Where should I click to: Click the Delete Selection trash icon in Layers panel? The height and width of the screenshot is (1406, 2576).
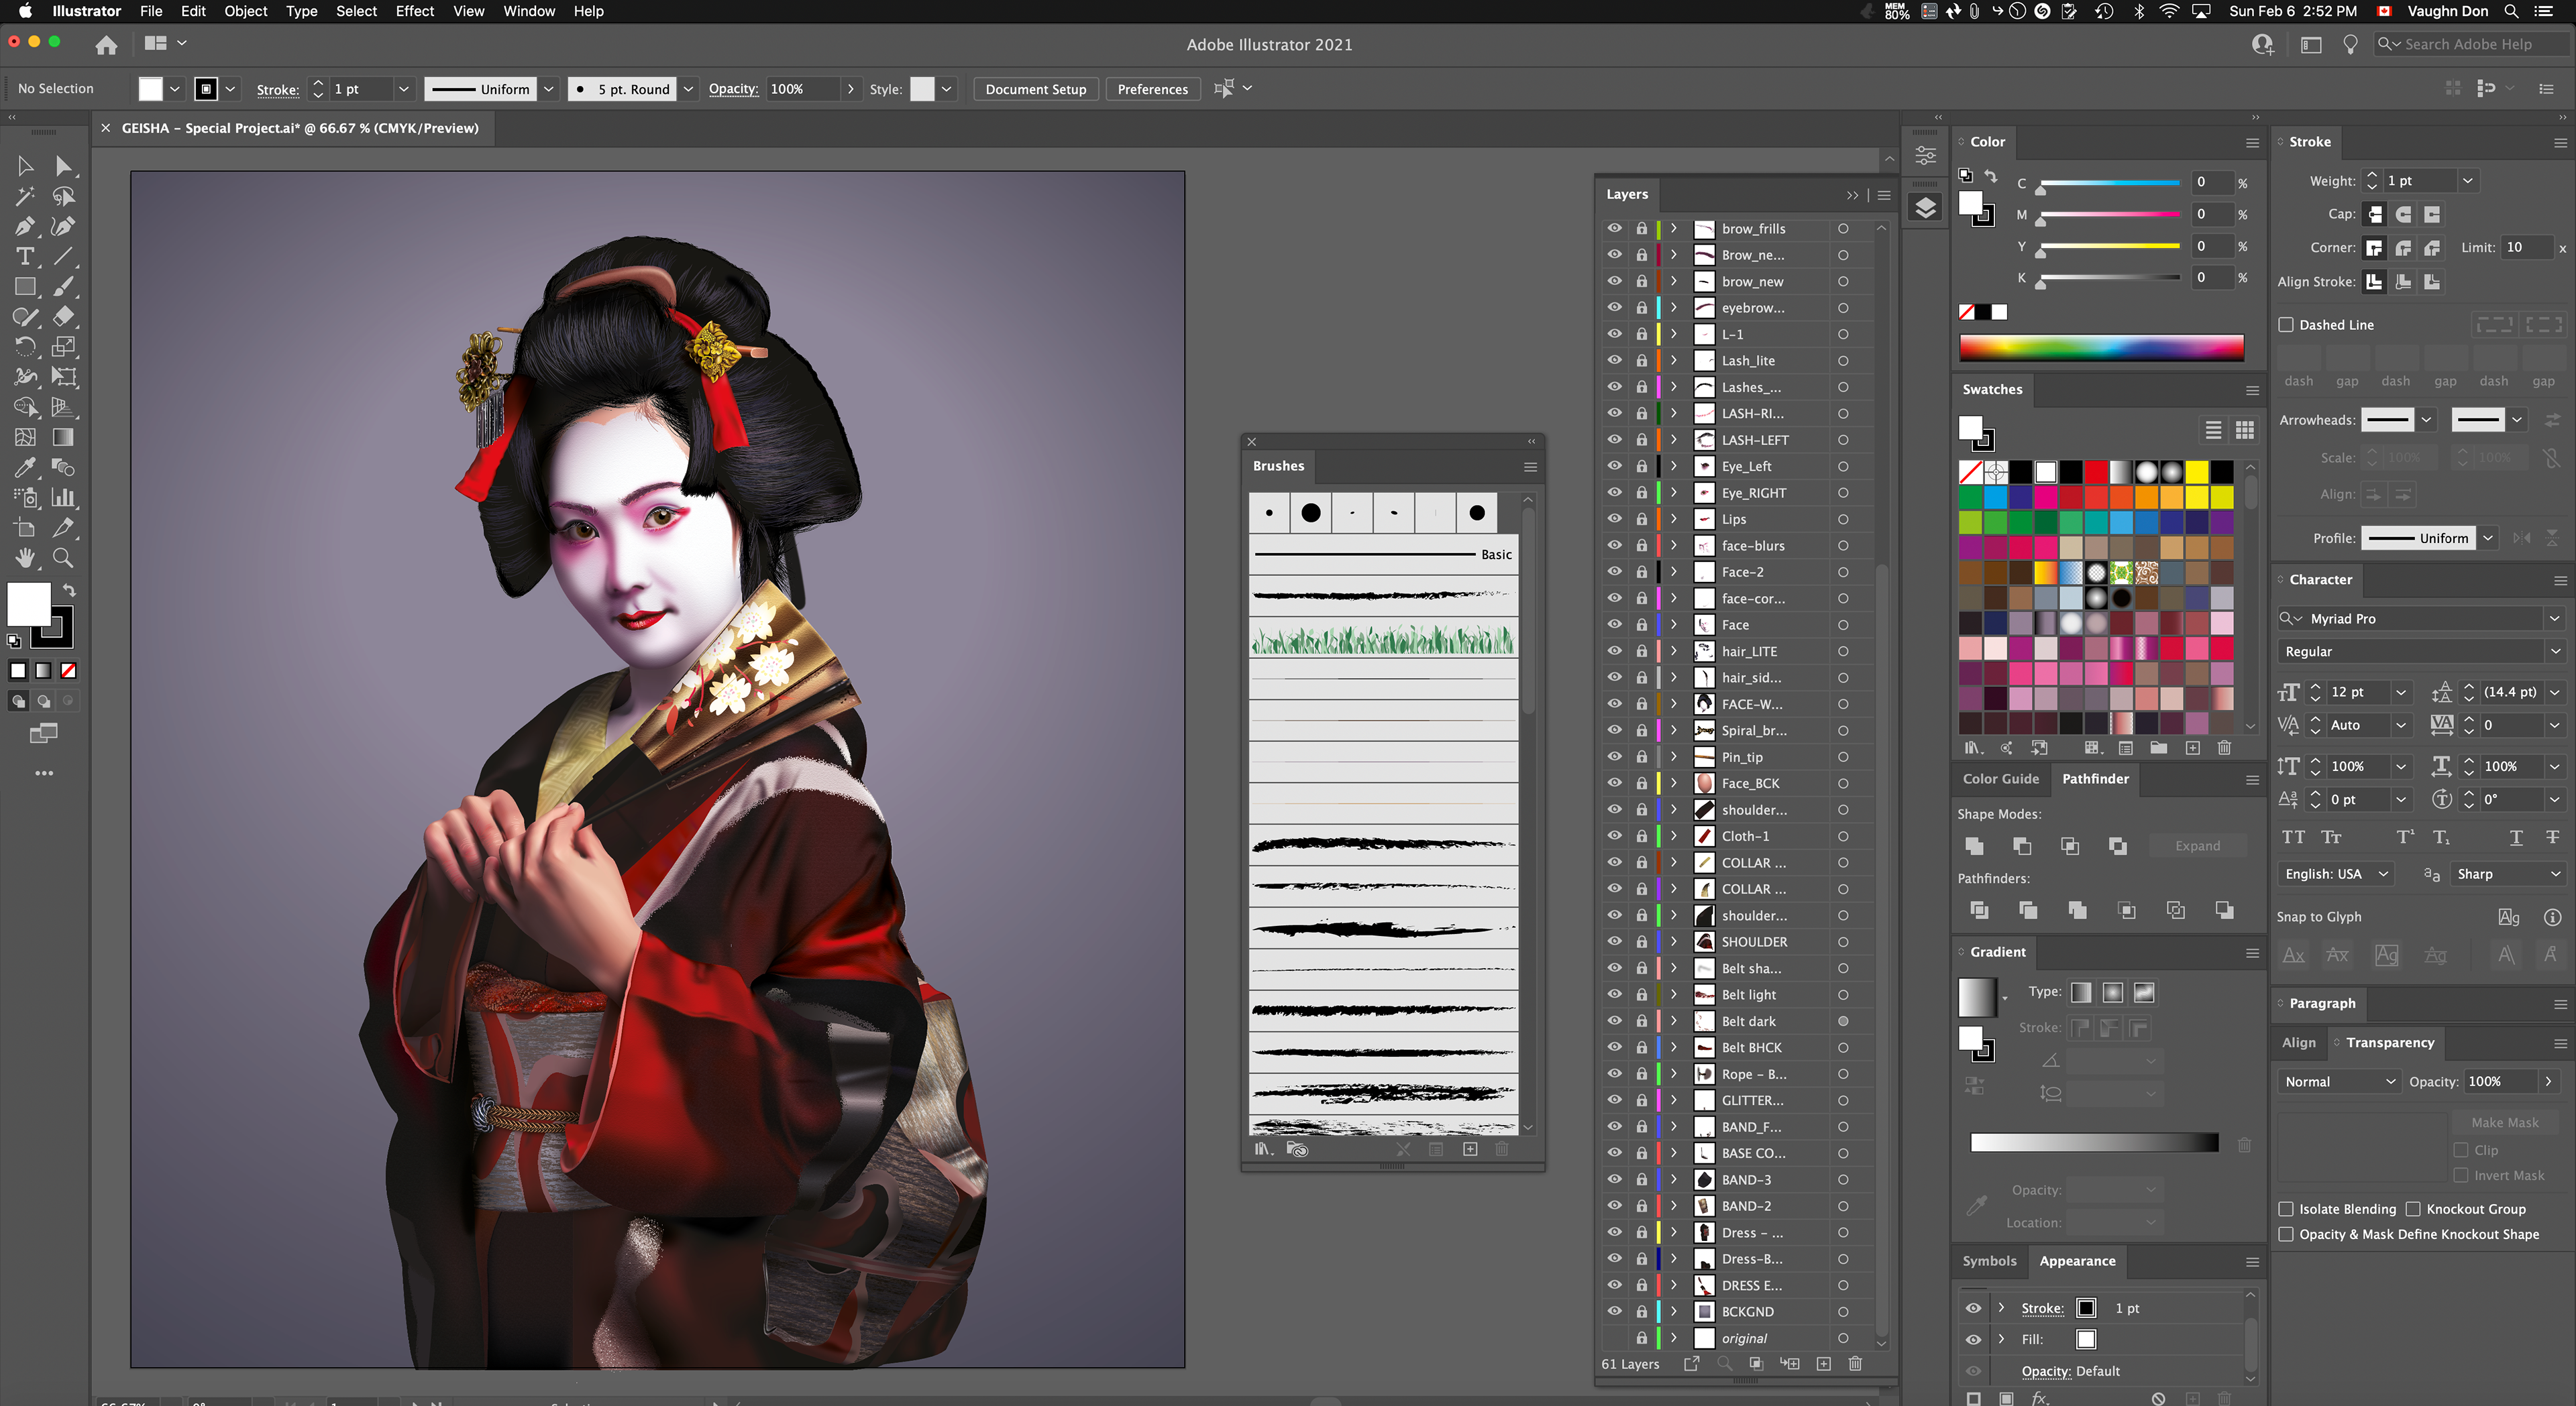click(x=1855, y=1364)
